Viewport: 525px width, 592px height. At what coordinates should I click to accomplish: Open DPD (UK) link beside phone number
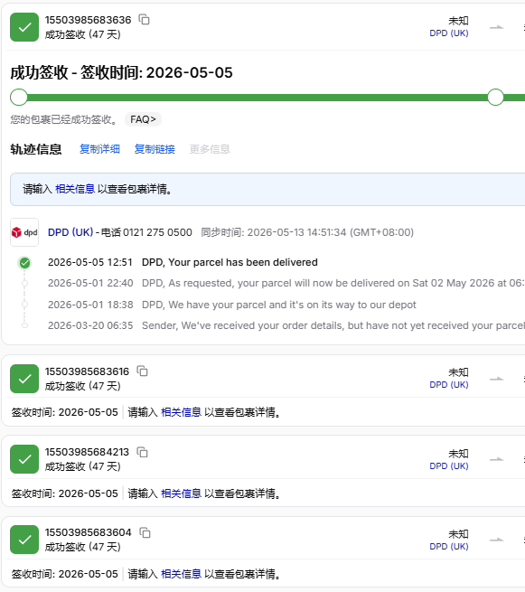[70, 231]
